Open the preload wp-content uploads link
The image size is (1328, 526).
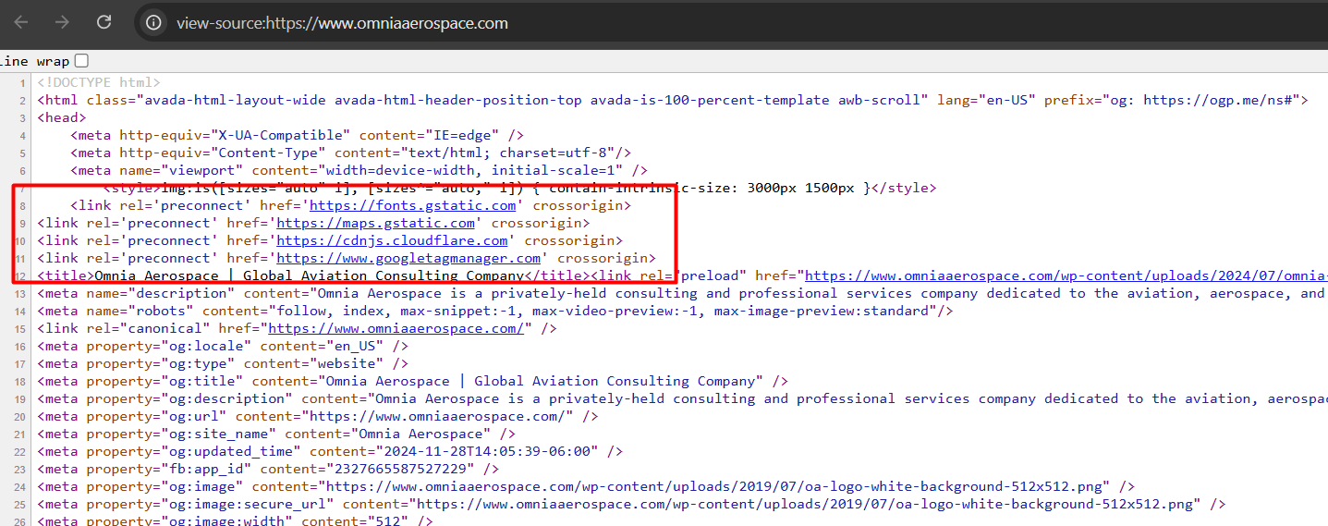(1066, 275)
